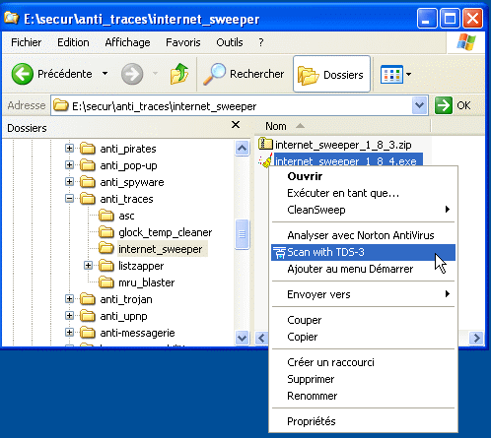
Task: Click the mru_blaster folder icon
Action: (106, 282)
